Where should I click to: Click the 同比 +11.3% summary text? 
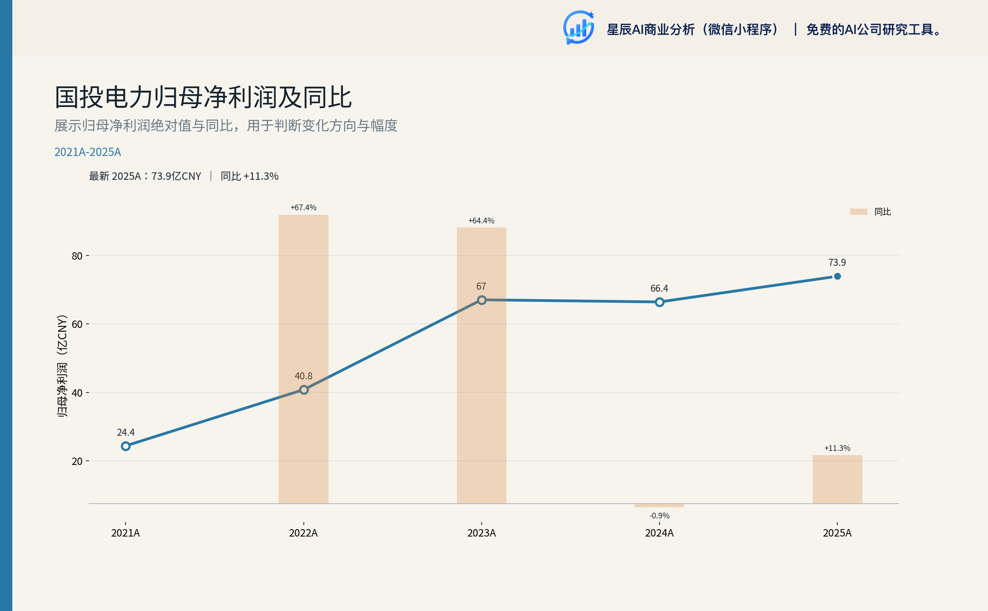coord(249,177)
